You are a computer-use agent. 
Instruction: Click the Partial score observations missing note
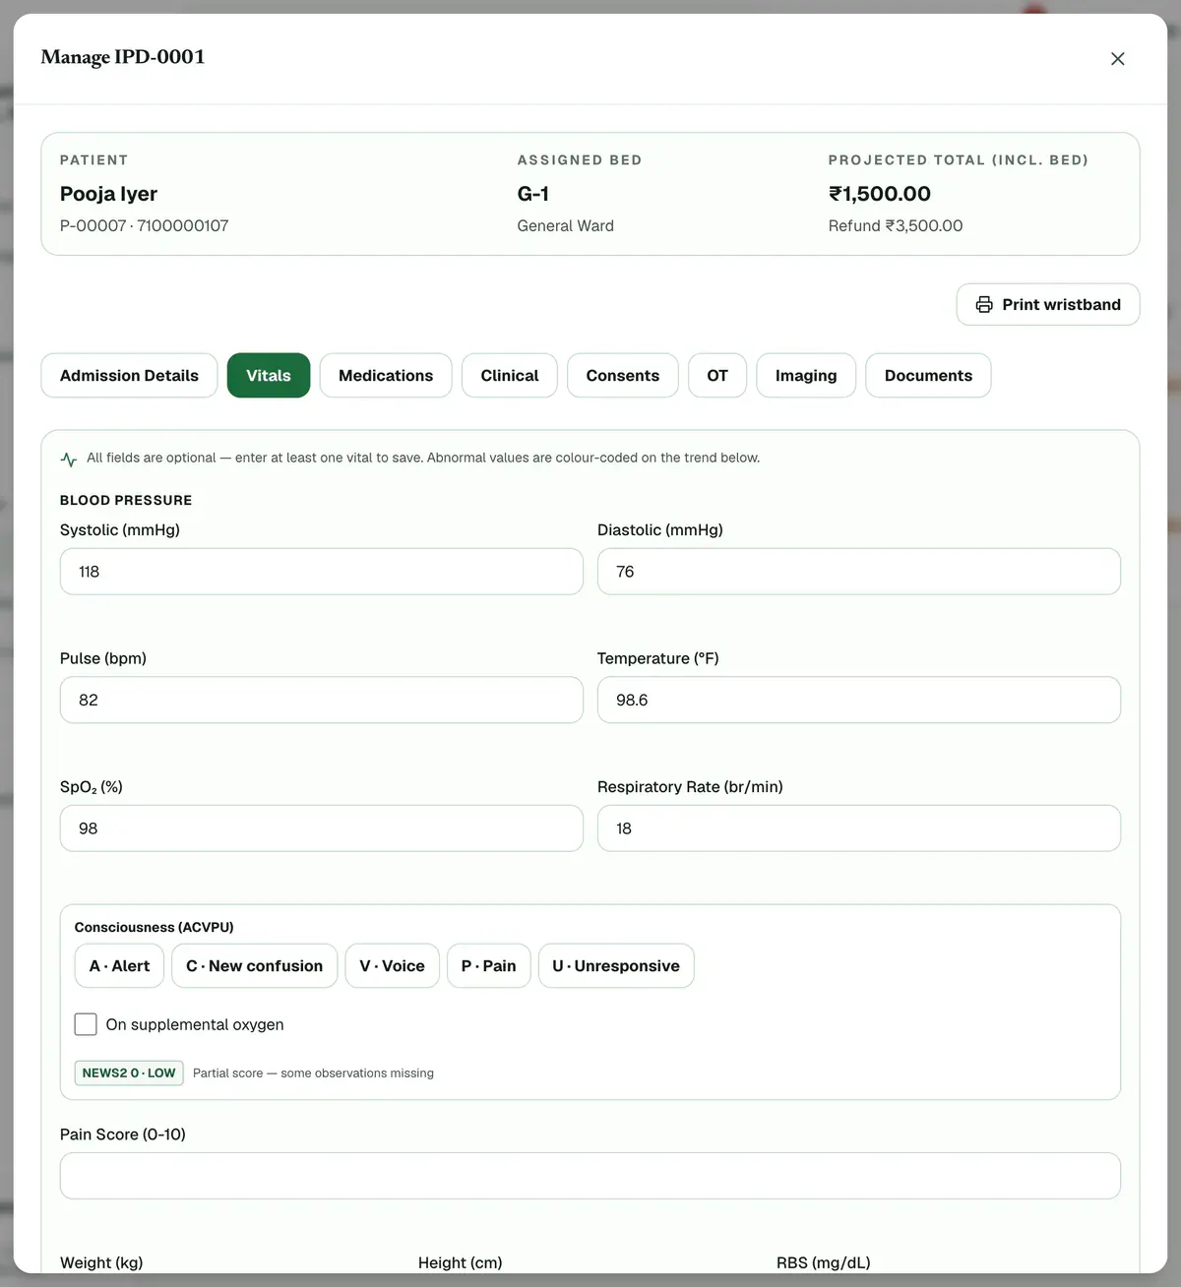pos(313,1073)
